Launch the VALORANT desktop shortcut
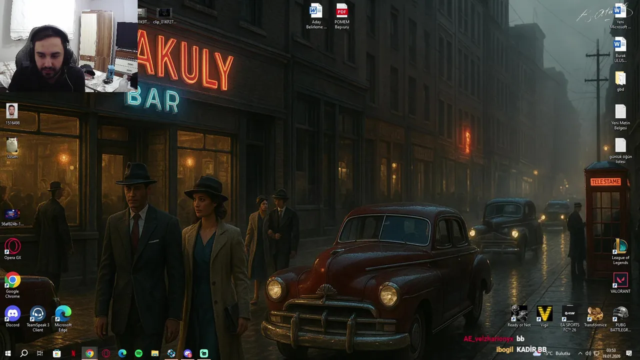This screenshot has height=360, width=640. pos(620,283)
